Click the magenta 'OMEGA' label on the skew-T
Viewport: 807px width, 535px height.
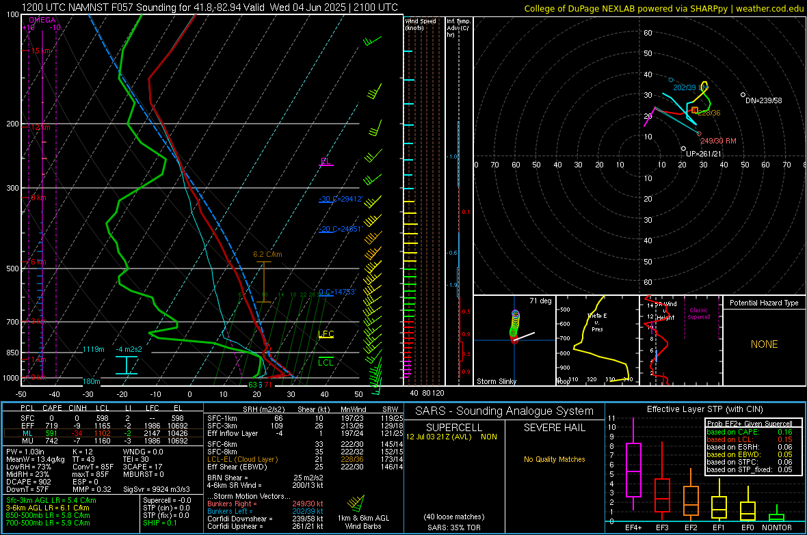(42, 20)
